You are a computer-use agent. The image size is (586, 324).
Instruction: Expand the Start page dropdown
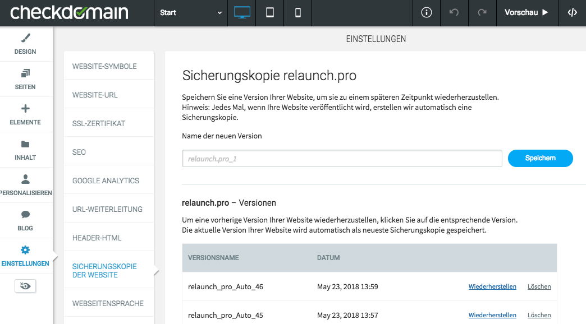pos(191,13)
